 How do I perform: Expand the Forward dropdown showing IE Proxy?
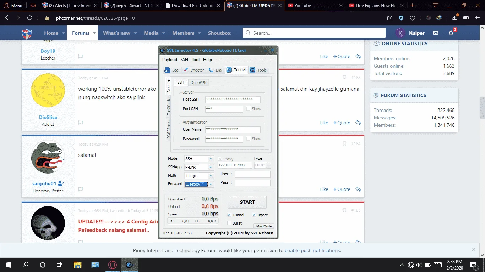coord(211,184)
